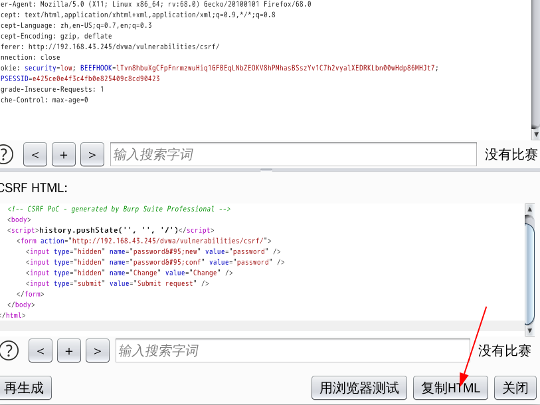Click the Accept-Encoding gzip, deflate line
540x405 pixels.
tap(56, 36)
